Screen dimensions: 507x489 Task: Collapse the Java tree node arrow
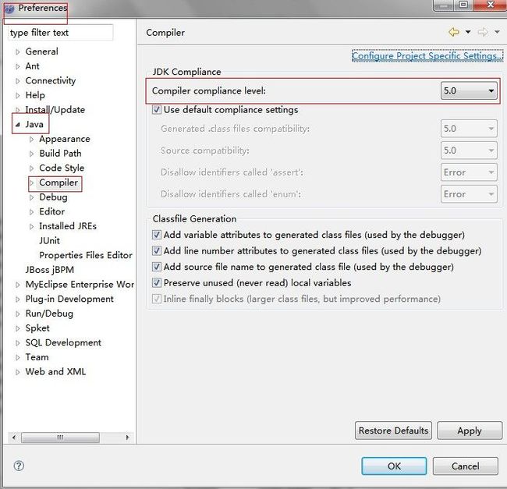[x=18, y=125]
